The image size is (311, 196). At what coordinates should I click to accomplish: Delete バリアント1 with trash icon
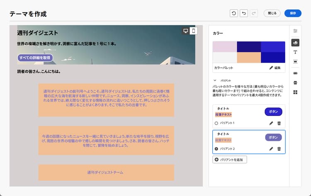(279, 123)
